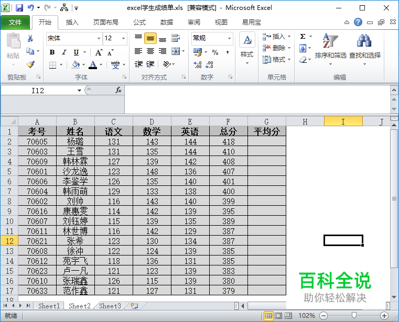Apply comma thousands separator style
The image size is (399, 322).
click(x=228, y=52)
